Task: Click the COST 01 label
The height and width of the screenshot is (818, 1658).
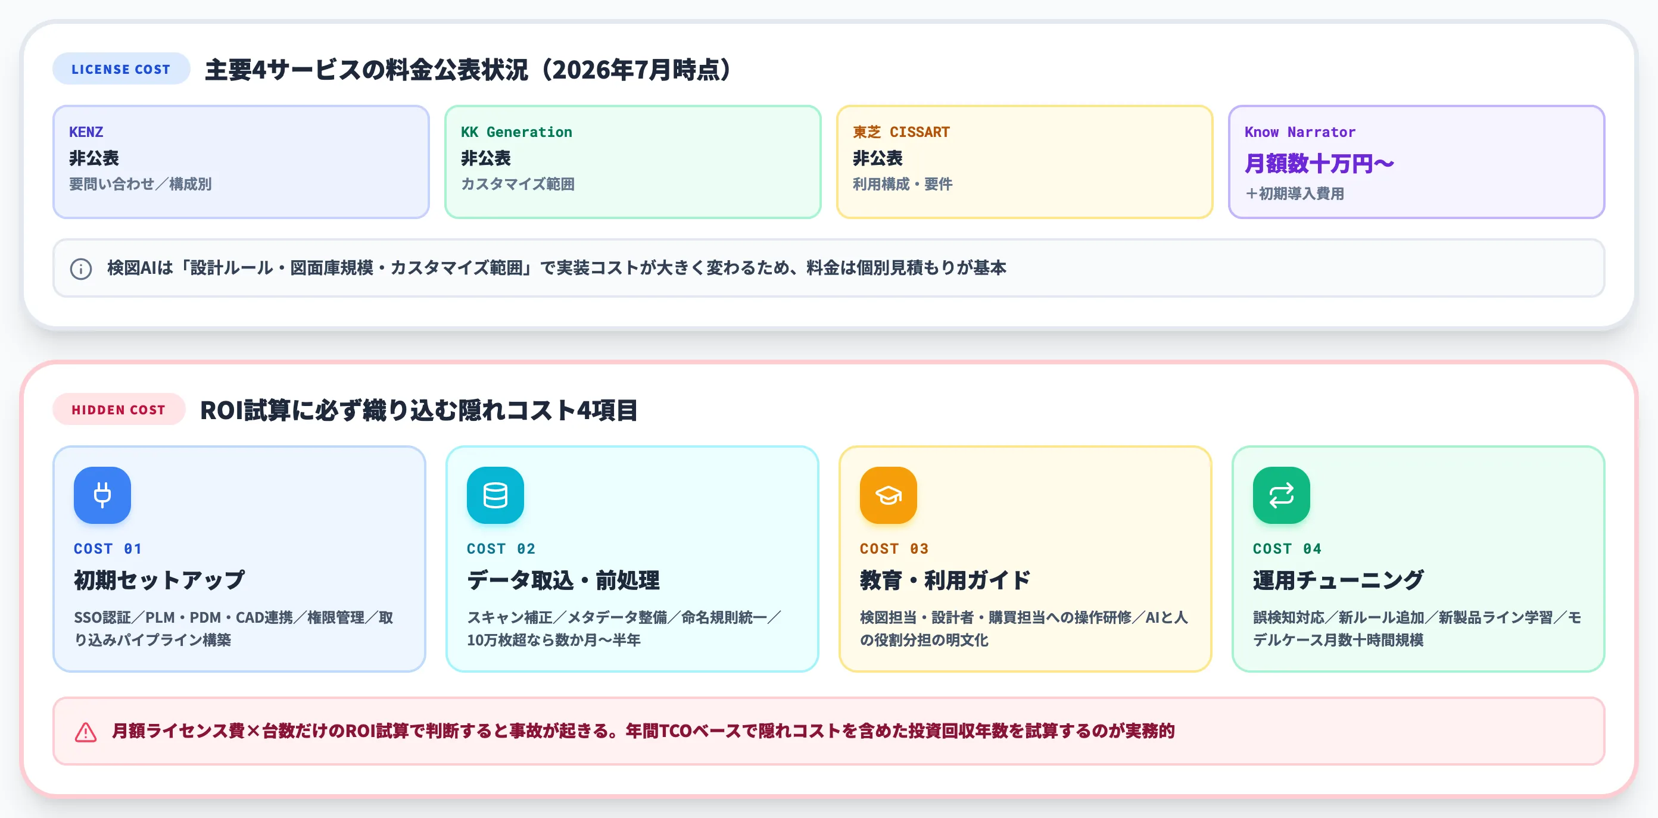Action: coord(107,548)
